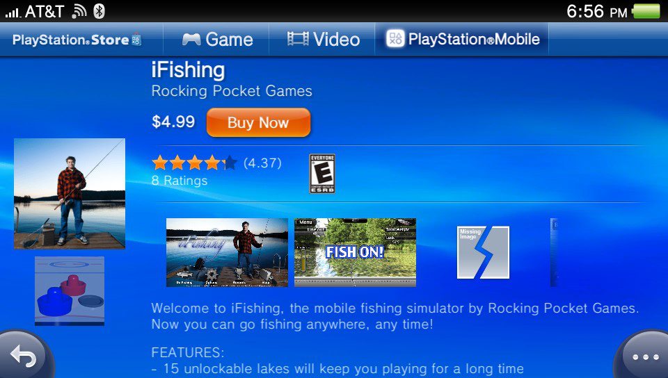Select the fisherman game cover image
Image resolution: width=668 pixels, height=378 pixels.
click(x=70, y=193)
